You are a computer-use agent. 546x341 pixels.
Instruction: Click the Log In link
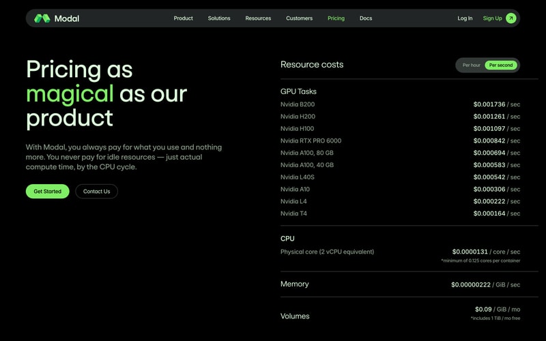465,18
